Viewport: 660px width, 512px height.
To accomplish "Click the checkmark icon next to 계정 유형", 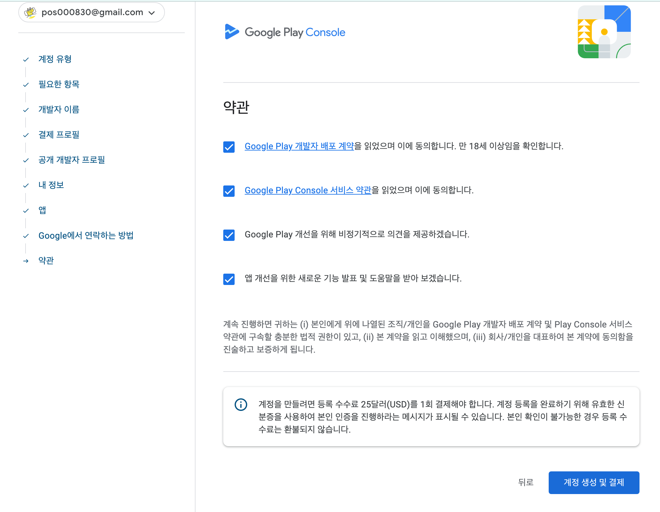I will (26, 60).
